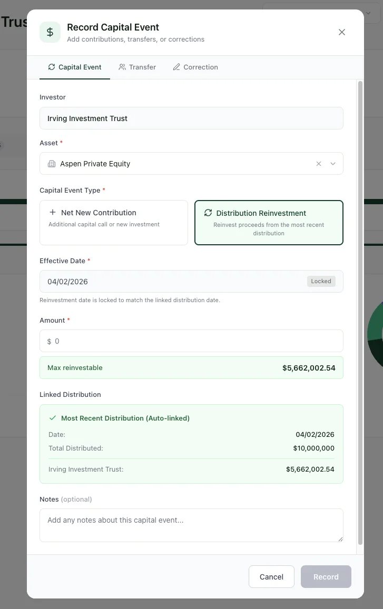
Task: Click inside the Amount input field
Action: click(191, 341)
